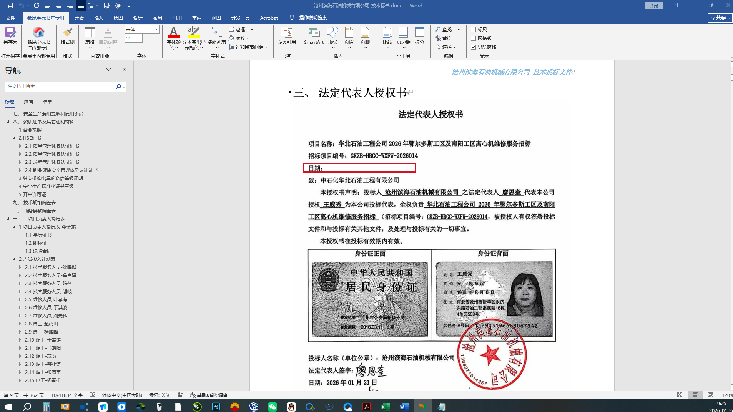Enable the 标尺 ruler checkbox

pyautogui.click(x=474, y=29)
